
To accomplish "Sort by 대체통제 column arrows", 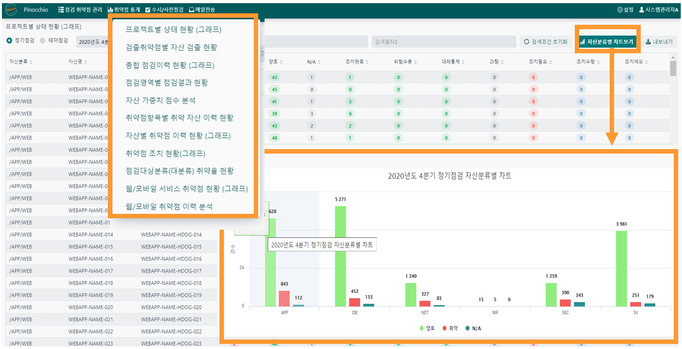I will 462,62.
